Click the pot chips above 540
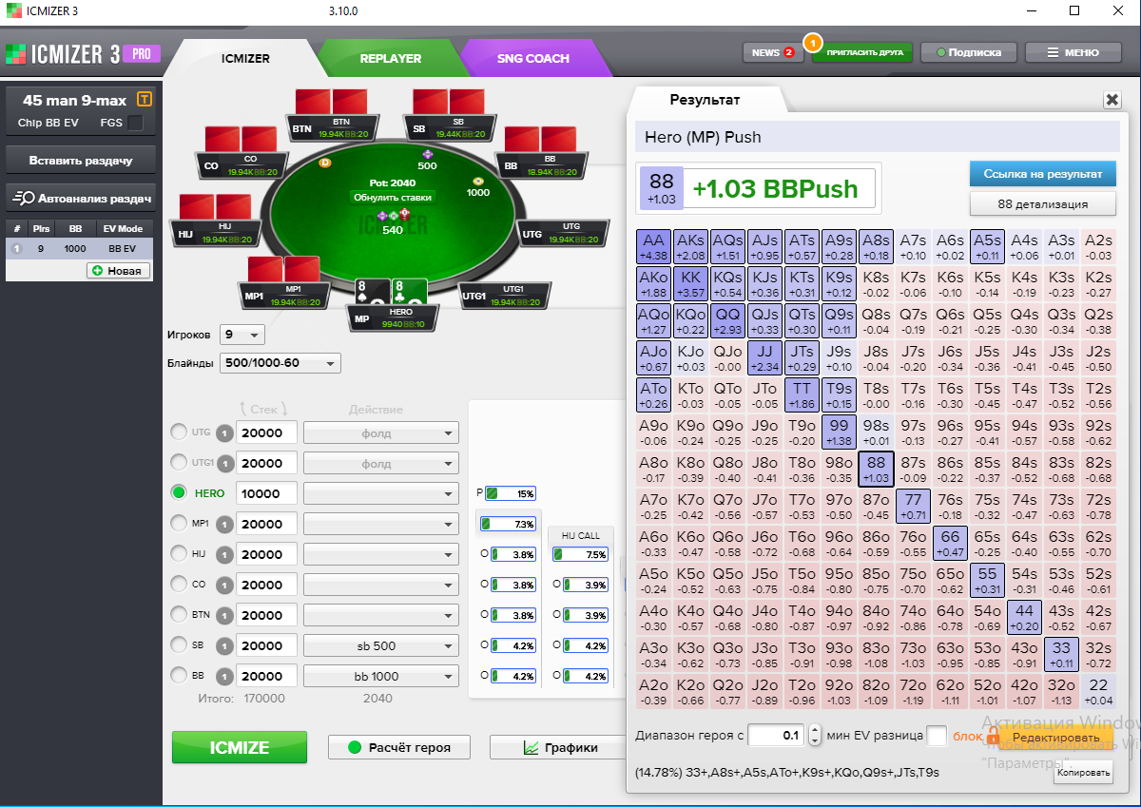 [392, 216]
